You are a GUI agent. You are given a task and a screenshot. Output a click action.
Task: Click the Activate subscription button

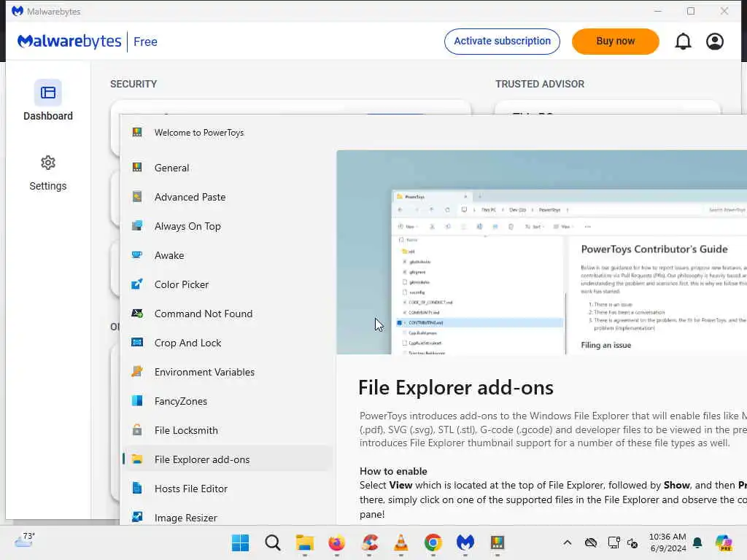(x=502, y=42)
